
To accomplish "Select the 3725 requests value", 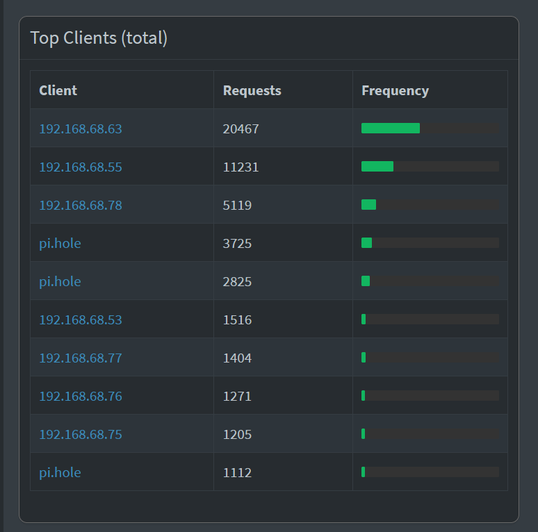I will click(x=237, y=243).
